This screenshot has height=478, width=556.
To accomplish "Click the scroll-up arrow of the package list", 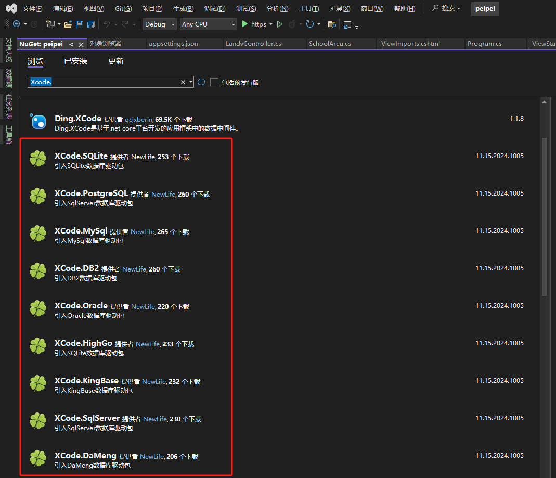I will pyautogui.click(x=545, y=102).
